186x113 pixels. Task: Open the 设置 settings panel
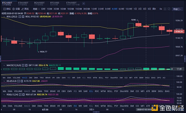[x=16, y=9]
